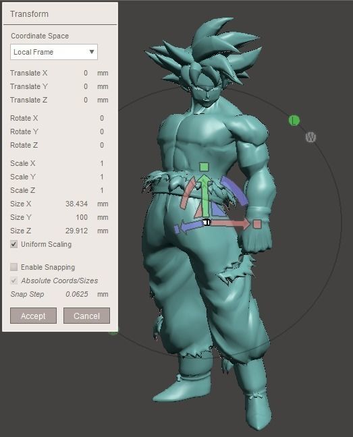353x437 pixels.
Task: Enable the Snapping checkbox
Action: (x=14, y=267)
